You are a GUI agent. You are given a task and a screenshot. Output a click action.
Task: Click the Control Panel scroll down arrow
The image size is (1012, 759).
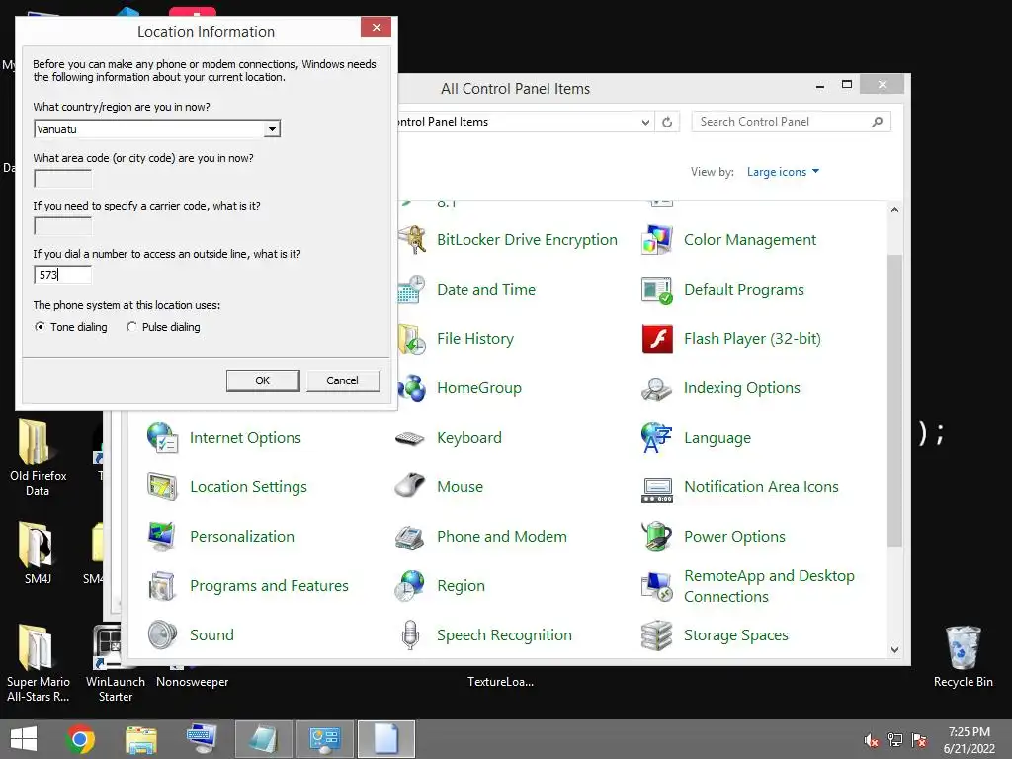click(894, 650)
